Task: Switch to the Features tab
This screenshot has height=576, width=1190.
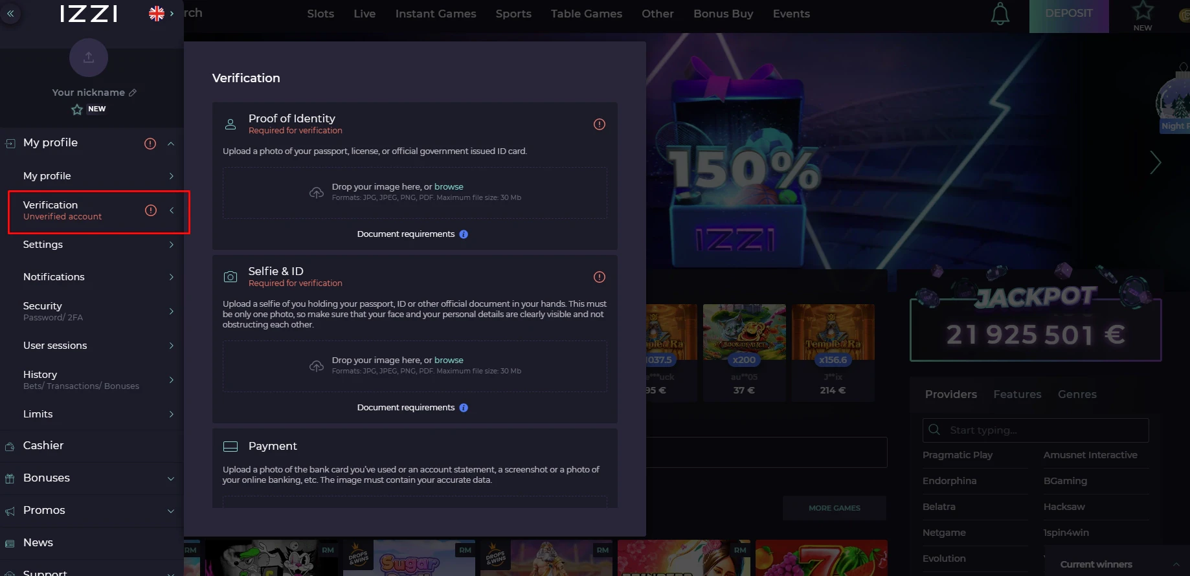Action: (1017, 394)
